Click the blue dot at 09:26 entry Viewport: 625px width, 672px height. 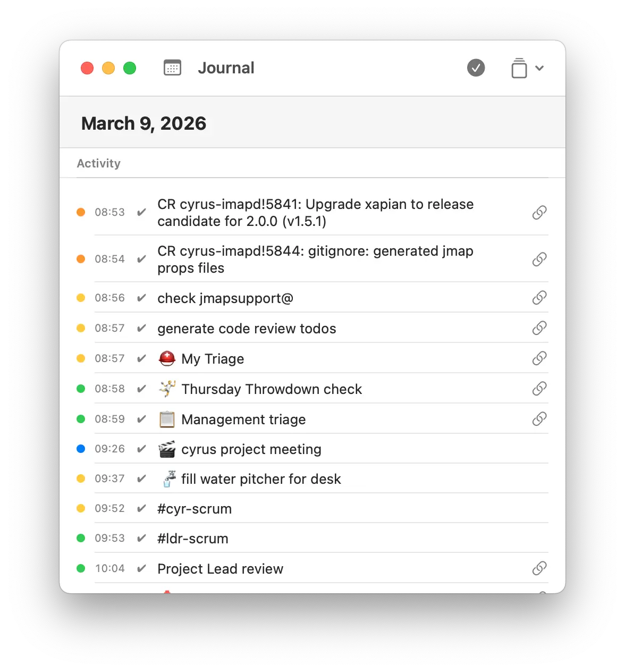[x=81, y=449]
